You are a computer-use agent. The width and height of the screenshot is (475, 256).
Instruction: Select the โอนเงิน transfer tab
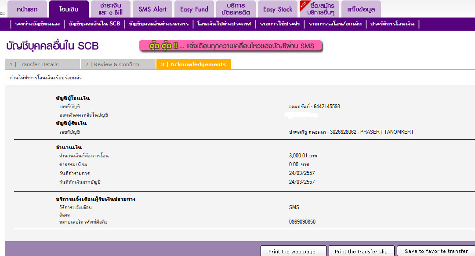(69, 9)
